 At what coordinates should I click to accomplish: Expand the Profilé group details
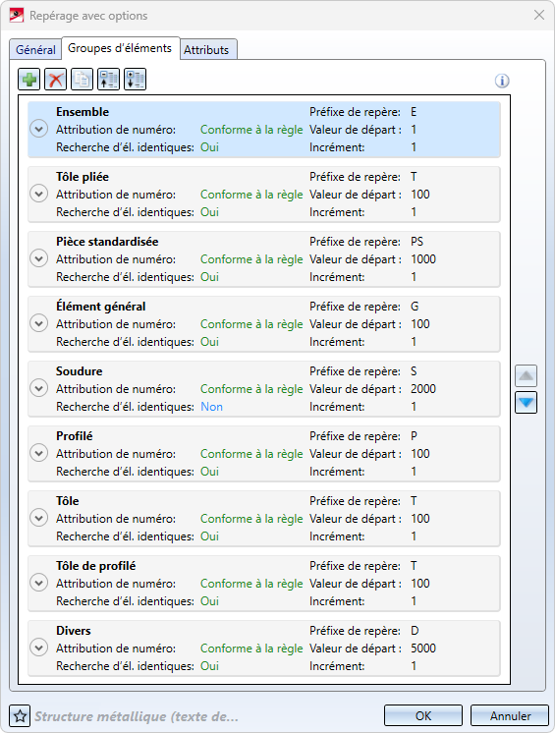click(38, 453)
